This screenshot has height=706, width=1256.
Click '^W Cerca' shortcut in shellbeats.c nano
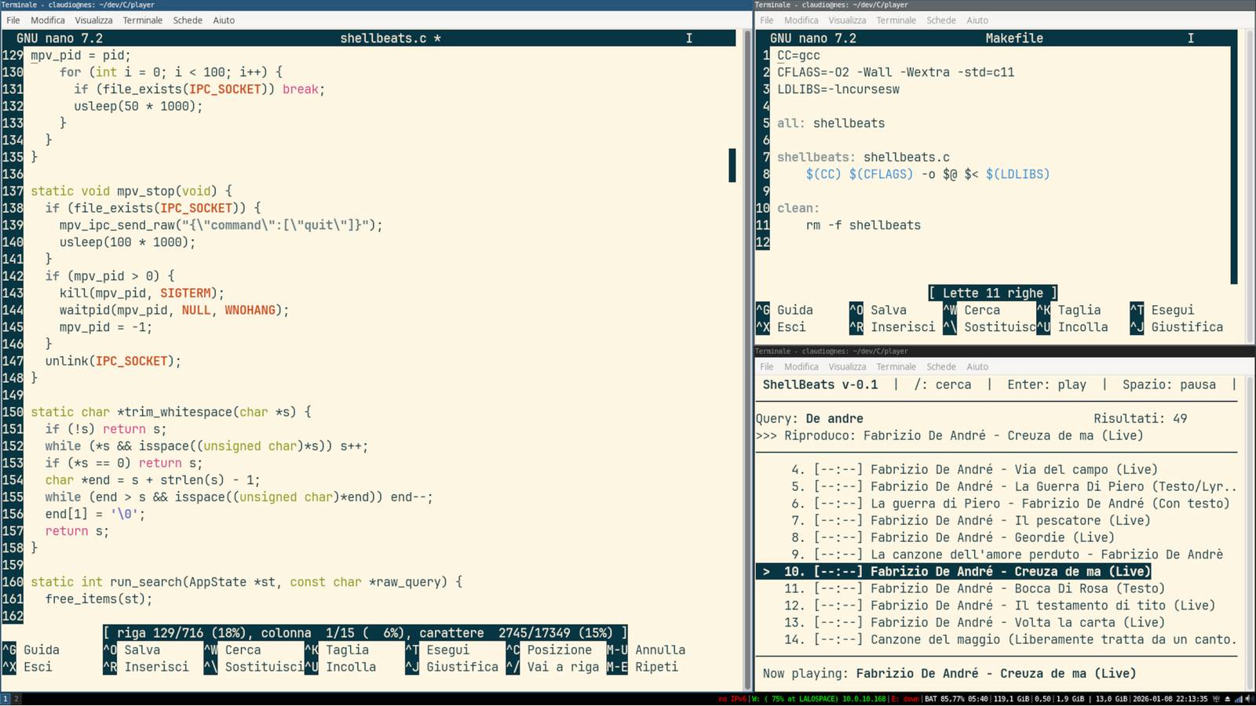click(232, 650)
